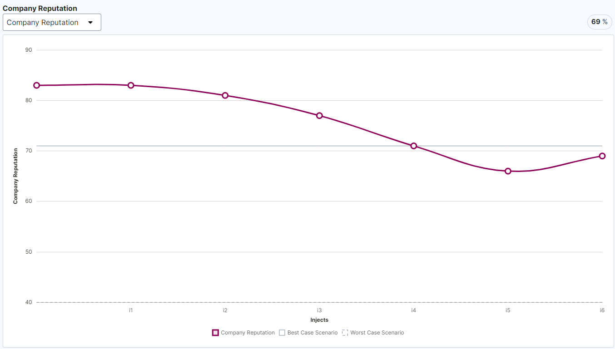
Task: Open the Company Reputation dropdown
Action: click(x=52, y=22)
